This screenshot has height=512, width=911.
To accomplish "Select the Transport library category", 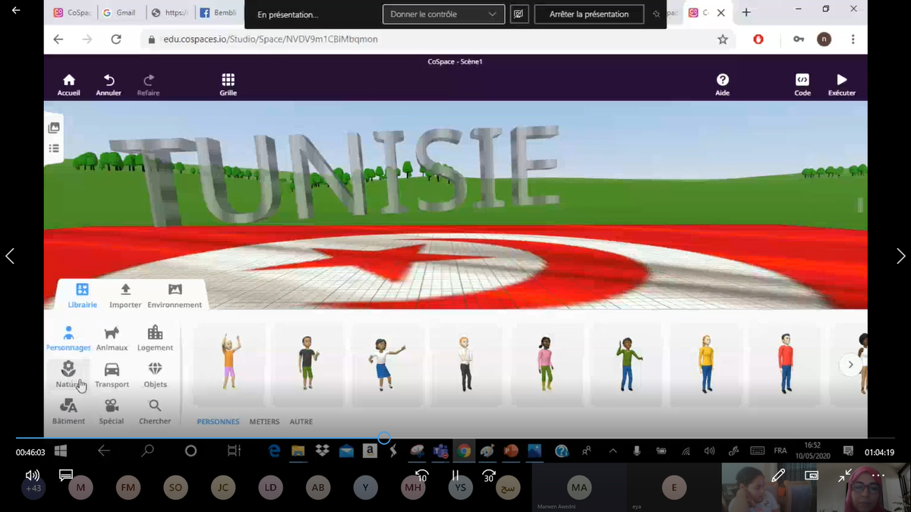I will pyautogui.click(x=112, y=375).
